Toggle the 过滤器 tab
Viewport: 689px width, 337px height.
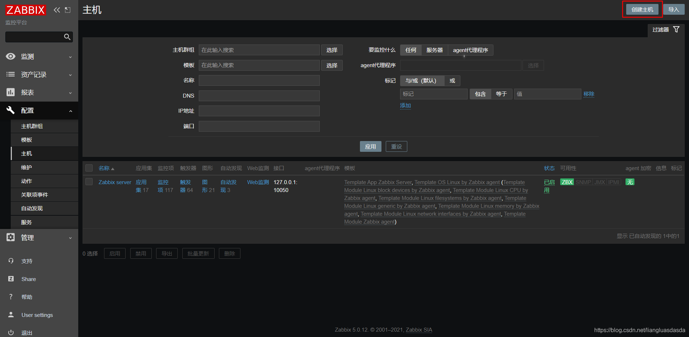point(666,30)
